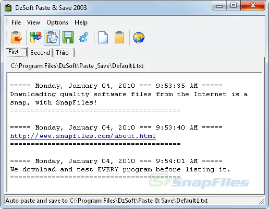The image size is (269, 209).
Task: Click the window resize grip
Action: [x=261, y=201]
